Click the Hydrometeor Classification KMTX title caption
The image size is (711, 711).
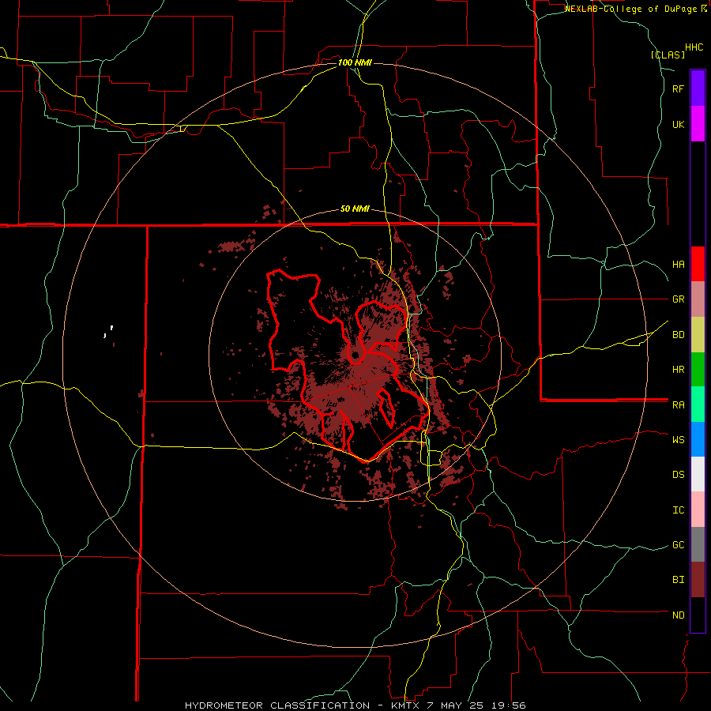[355, 705]
